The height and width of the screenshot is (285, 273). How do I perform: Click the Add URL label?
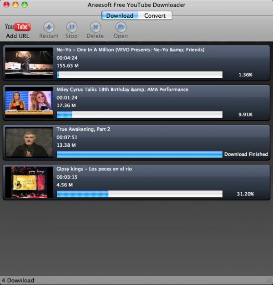click(17, 36)
